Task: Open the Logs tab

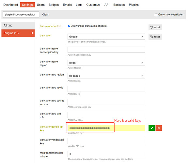Action: coord(79,5)
